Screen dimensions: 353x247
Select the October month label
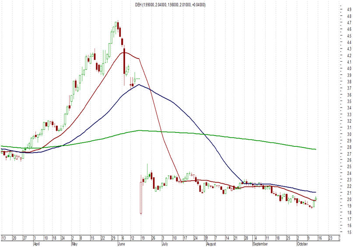coord(302,244)
